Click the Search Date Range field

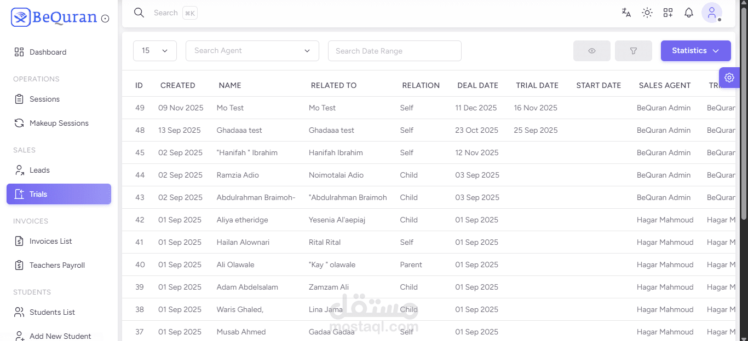coord(394,51)
